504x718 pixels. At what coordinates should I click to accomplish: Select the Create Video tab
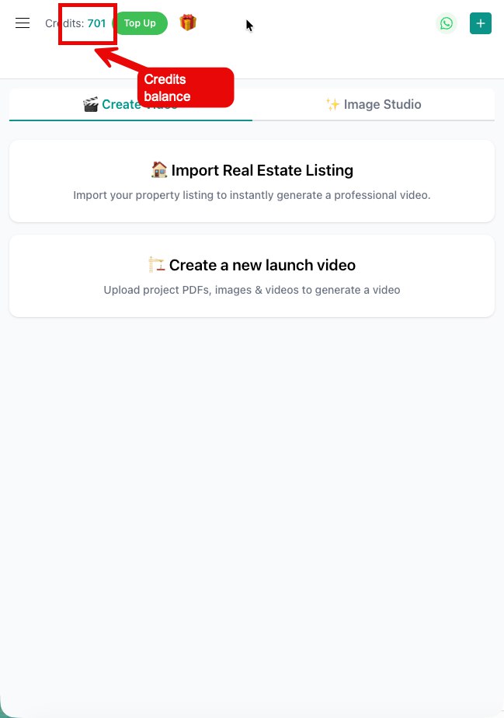[x=130, y=104]
